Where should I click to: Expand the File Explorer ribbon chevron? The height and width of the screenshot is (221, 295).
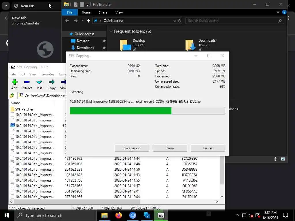278,12
